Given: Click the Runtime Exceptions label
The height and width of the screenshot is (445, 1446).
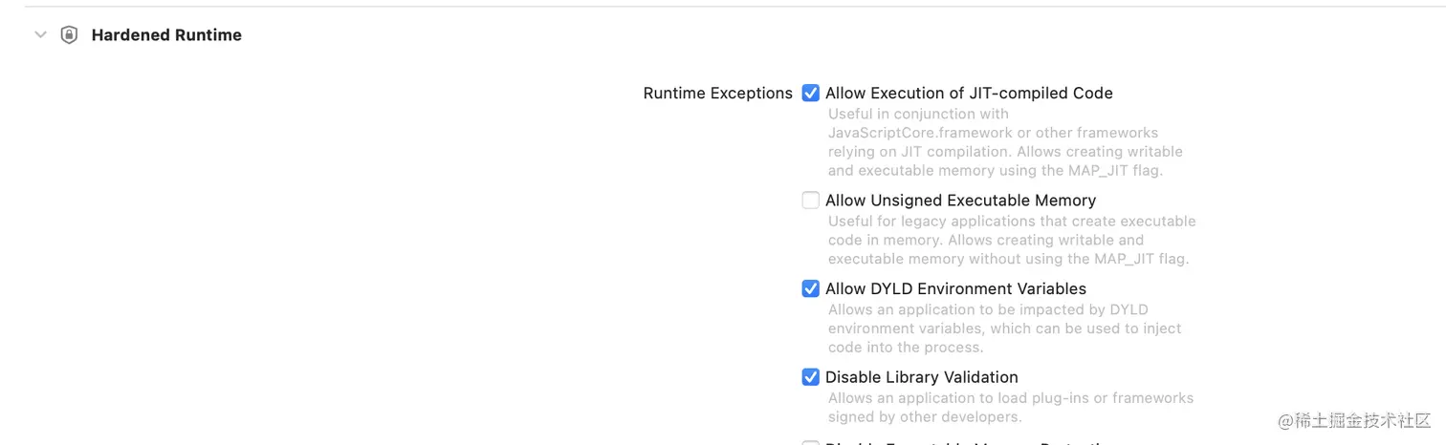Looking at the screenshot, I should click(x=717, y=94).
